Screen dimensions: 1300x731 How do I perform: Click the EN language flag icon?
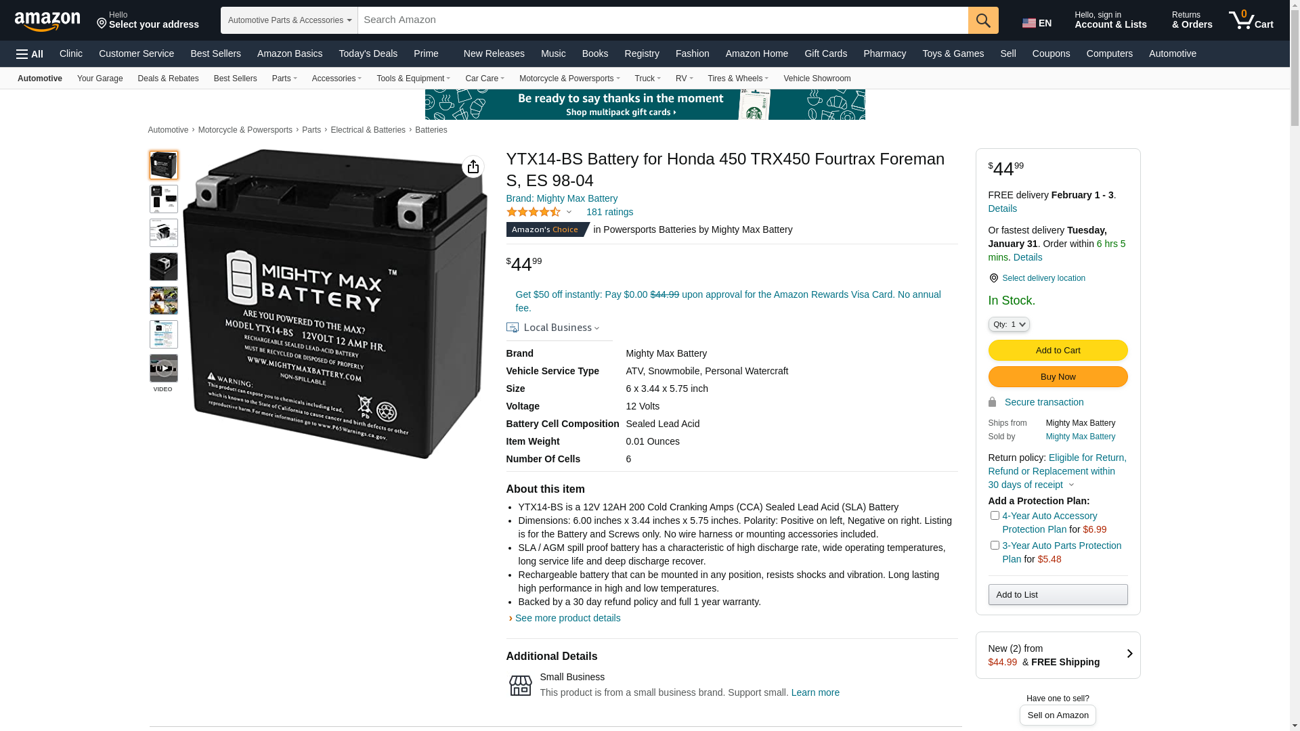coord(1028,24)
